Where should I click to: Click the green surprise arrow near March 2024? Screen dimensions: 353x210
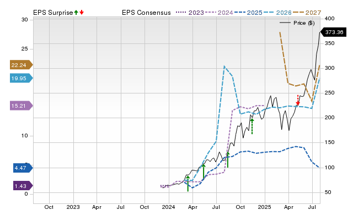pos(188,184)
